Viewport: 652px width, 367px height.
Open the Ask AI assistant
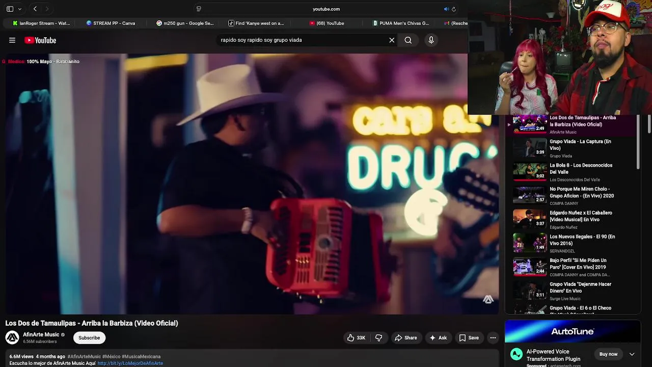pos(438,338)
